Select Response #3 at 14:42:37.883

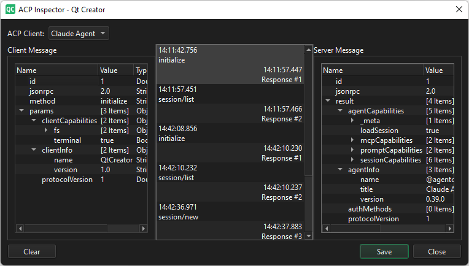230,230
